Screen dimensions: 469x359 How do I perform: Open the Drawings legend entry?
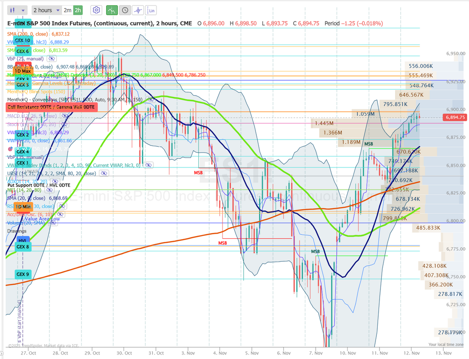(x=17, y=231)
